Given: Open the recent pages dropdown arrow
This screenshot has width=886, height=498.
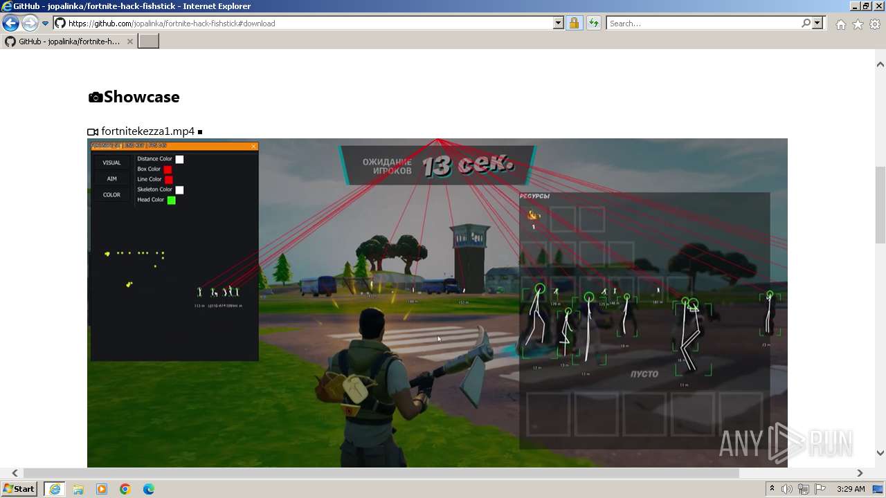Looking at the screenshot, I should [45, 24].
